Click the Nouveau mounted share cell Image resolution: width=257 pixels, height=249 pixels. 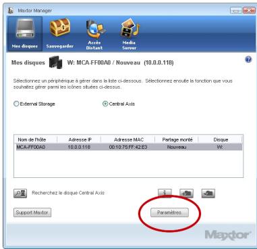[177, 147]
